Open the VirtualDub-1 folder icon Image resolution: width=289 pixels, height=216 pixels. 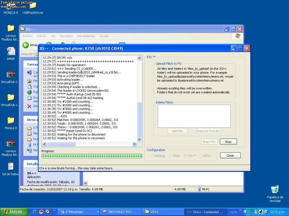(x=11, y=98)
